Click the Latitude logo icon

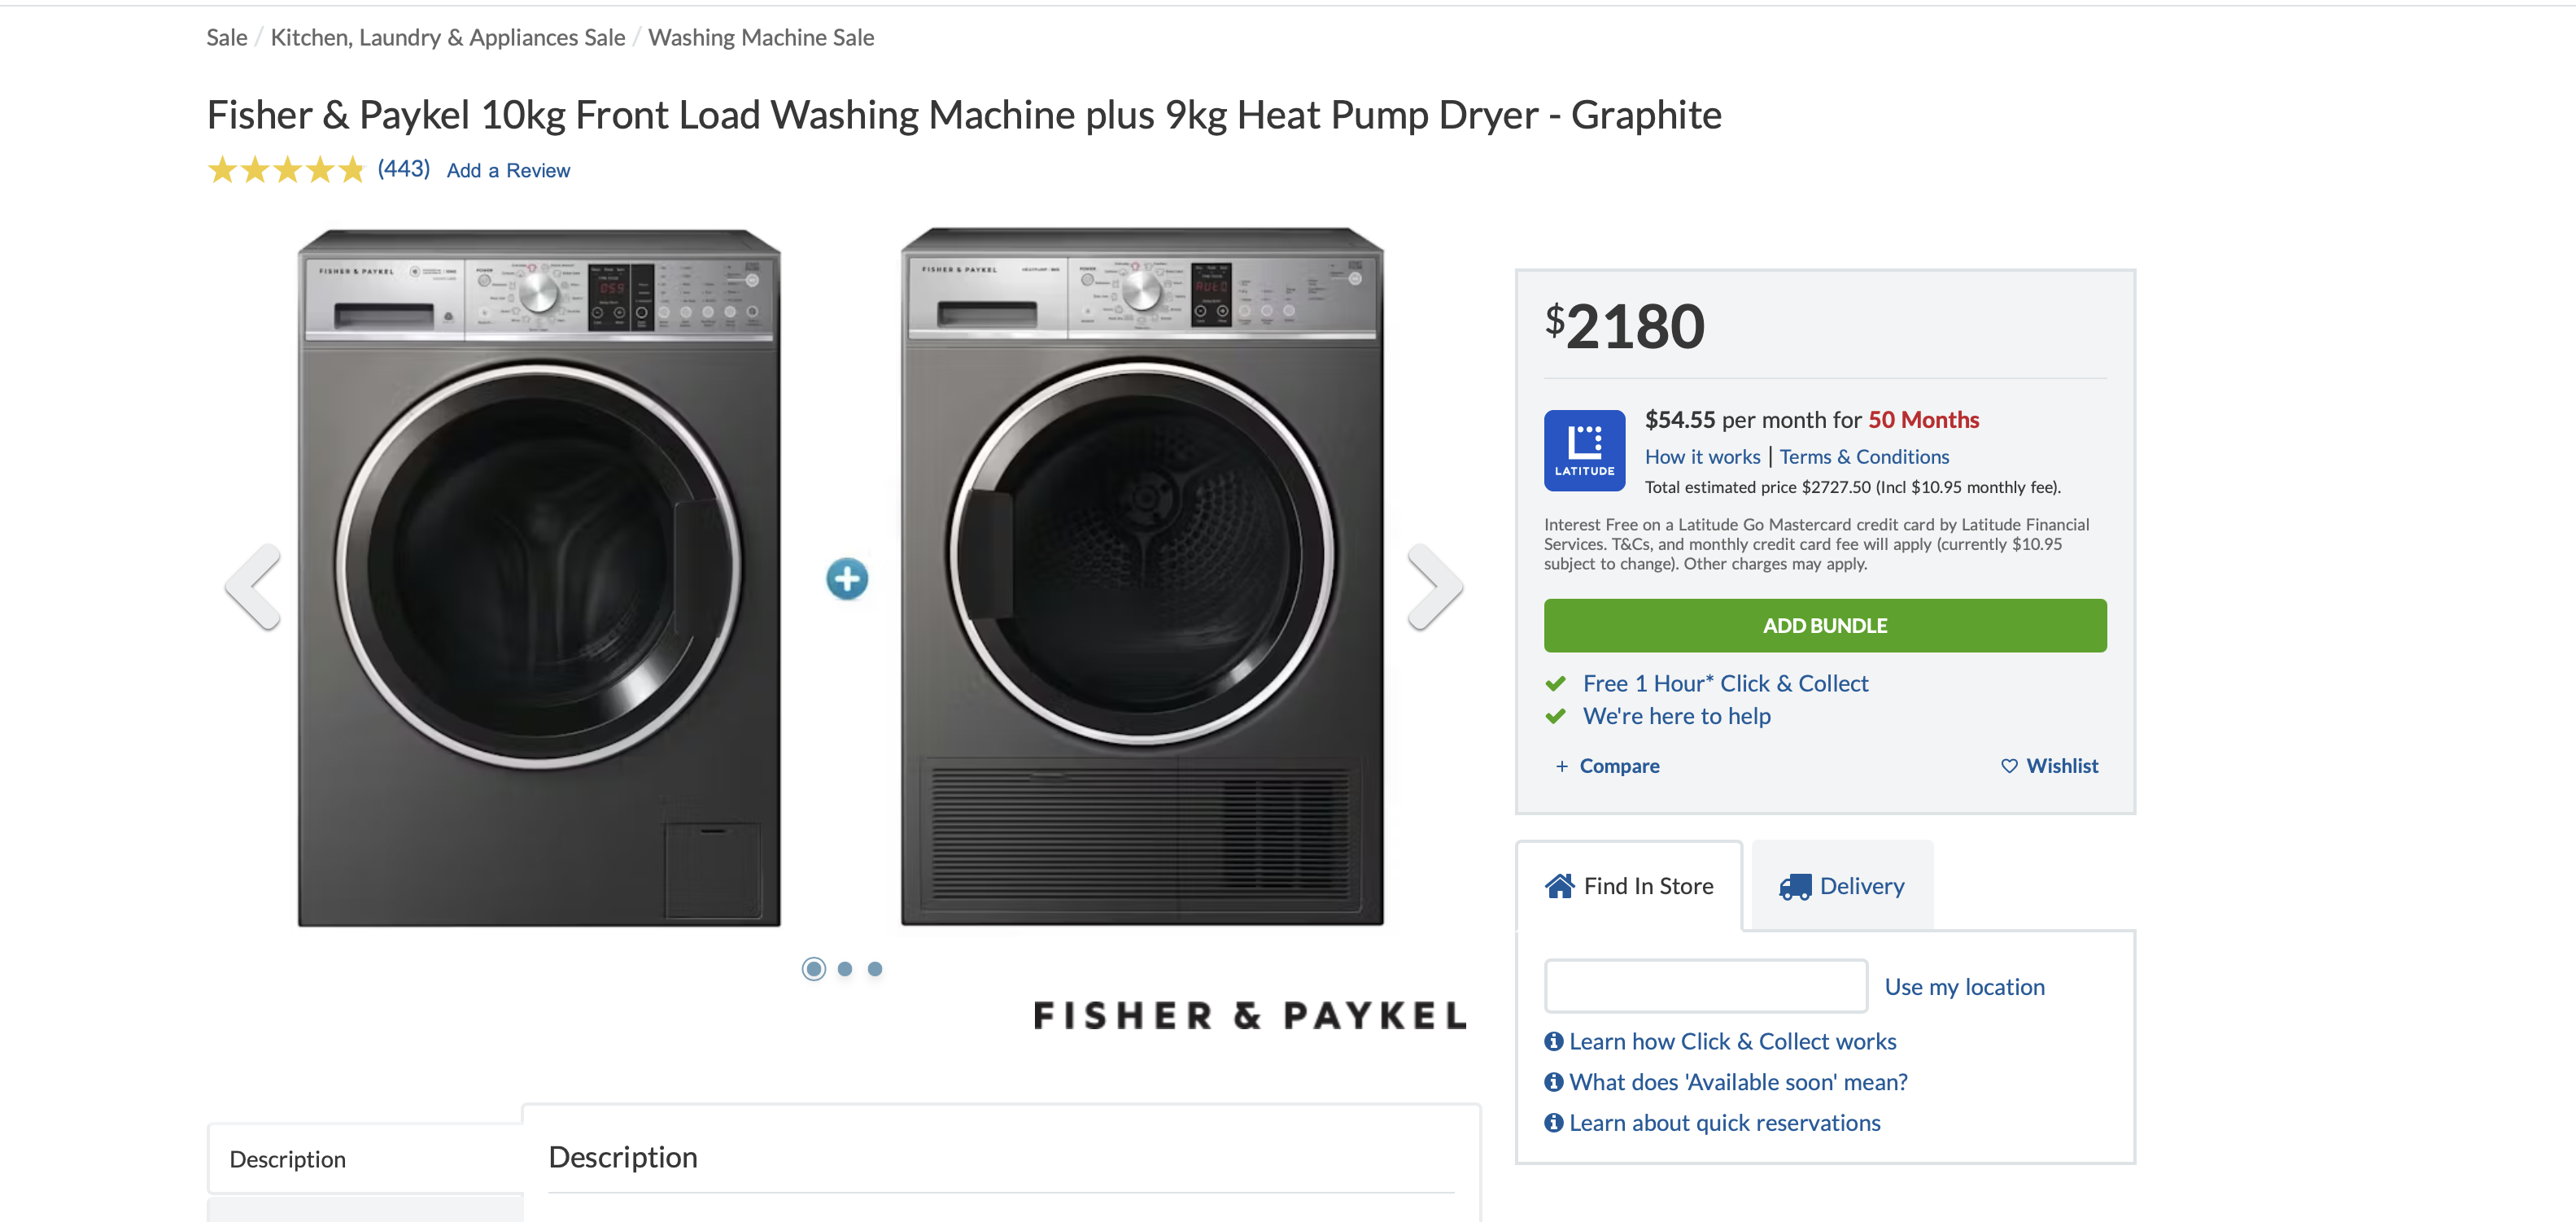1584,450
